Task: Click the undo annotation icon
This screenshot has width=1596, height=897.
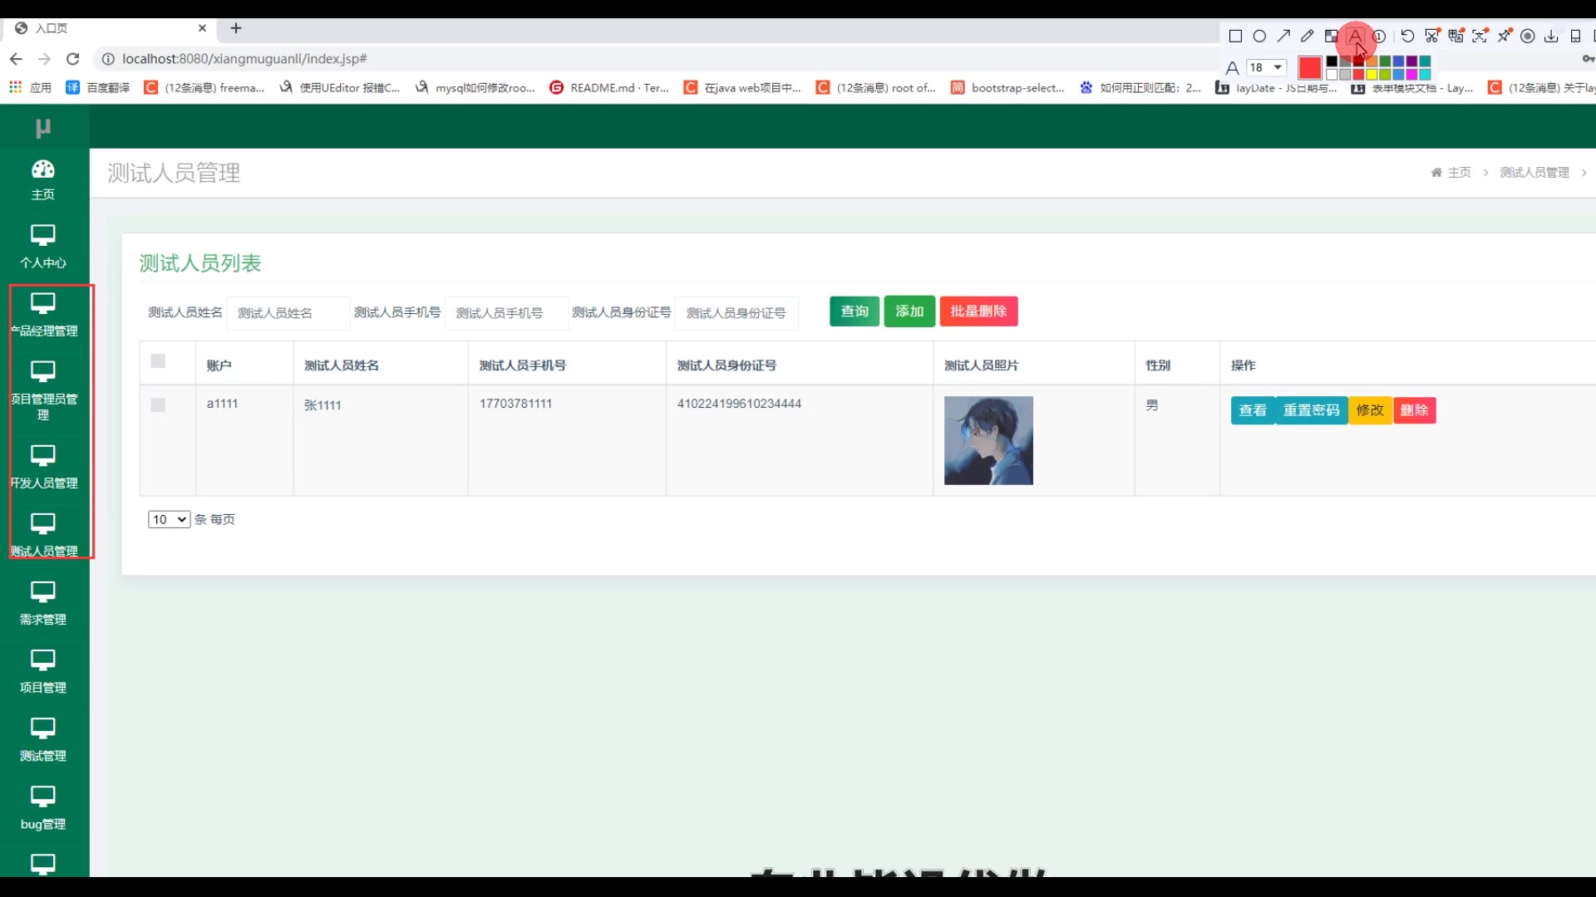Action: click(1407, 36)
